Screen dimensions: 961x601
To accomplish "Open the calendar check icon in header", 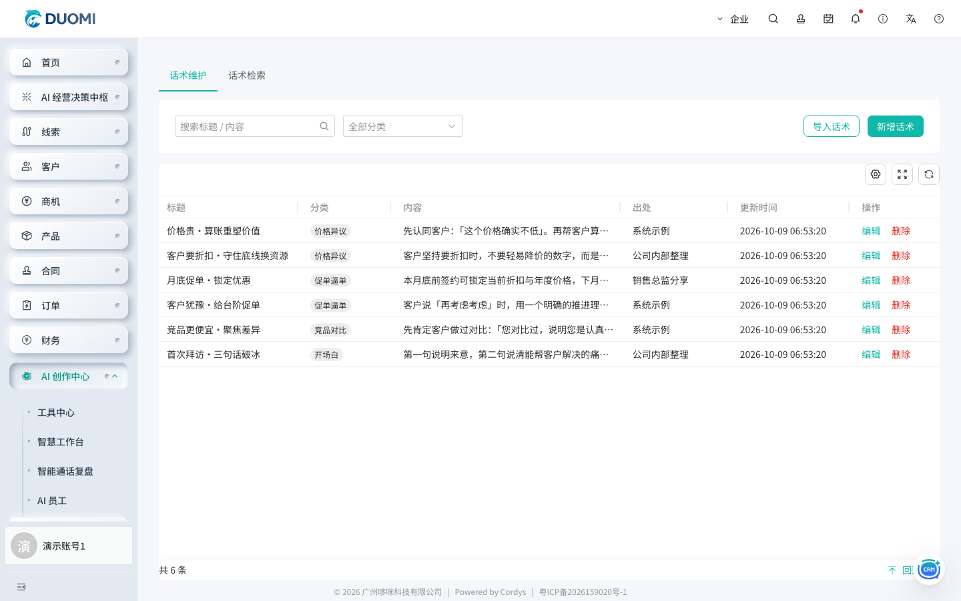I will click(828, 19).
